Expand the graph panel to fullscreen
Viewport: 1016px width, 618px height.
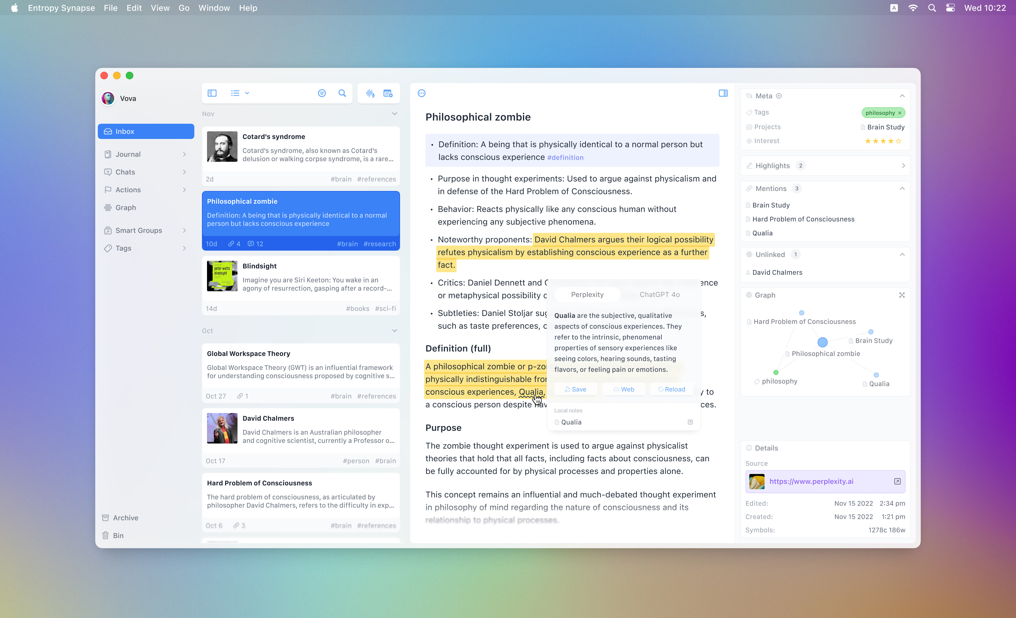pyautogui.click(x=902, y=295)
